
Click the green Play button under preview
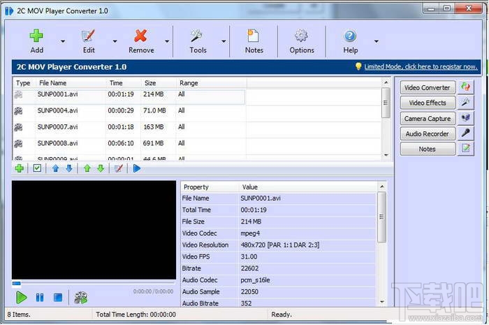21,297
